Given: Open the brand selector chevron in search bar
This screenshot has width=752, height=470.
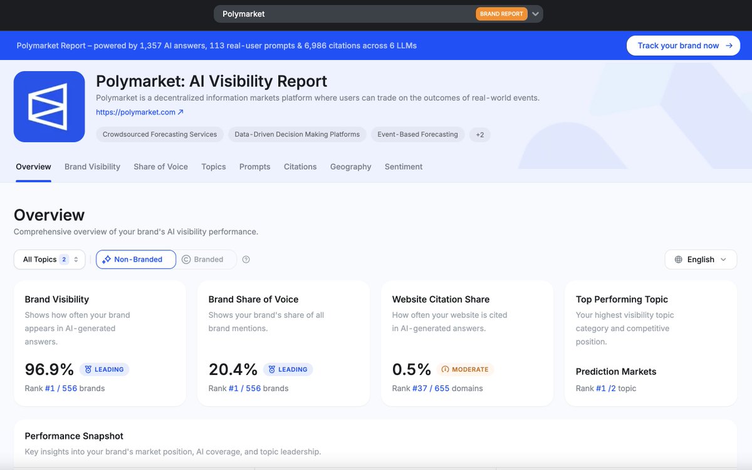Looking at the screenshot, I should pos(535,14).
